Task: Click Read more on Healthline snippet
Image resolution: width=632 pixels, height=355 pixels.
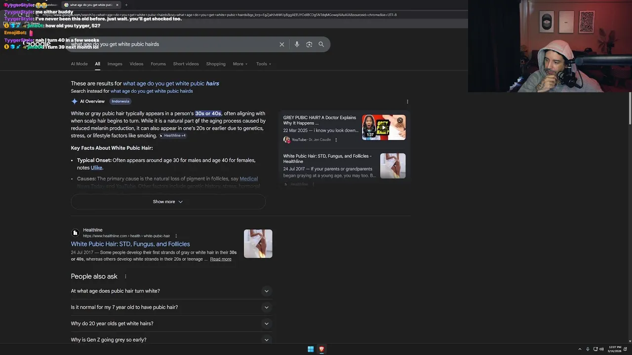Action: pyautogui.click(x=221, y=259)
